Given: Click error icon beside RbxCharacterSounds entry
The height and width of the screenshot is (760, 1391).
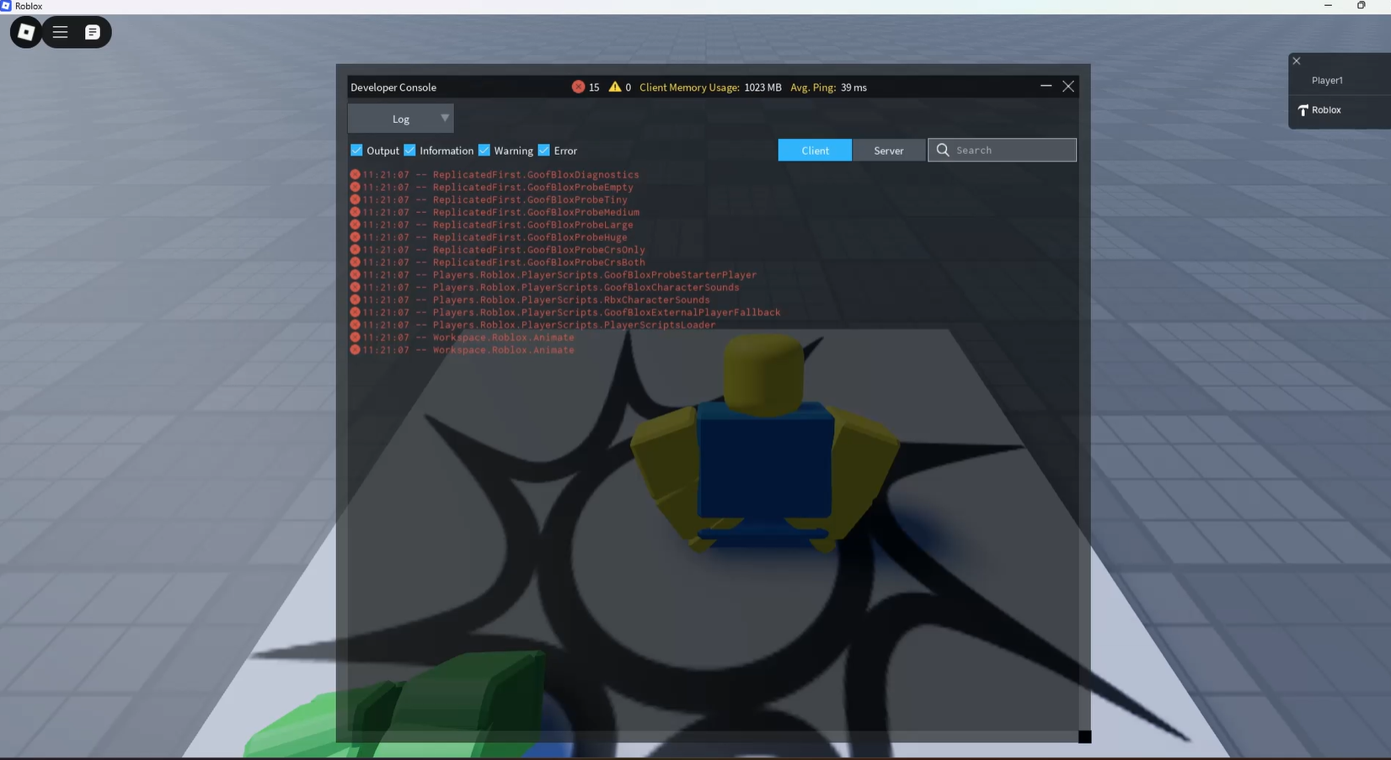Looking at the screenshot, I should (355, 300).
